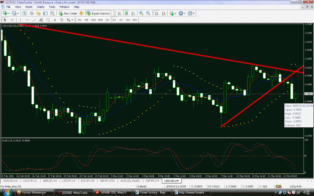The height and width of the screenshot is (196, 314).
Task: Select the Vertical Line tool
Action: point(20,20)
